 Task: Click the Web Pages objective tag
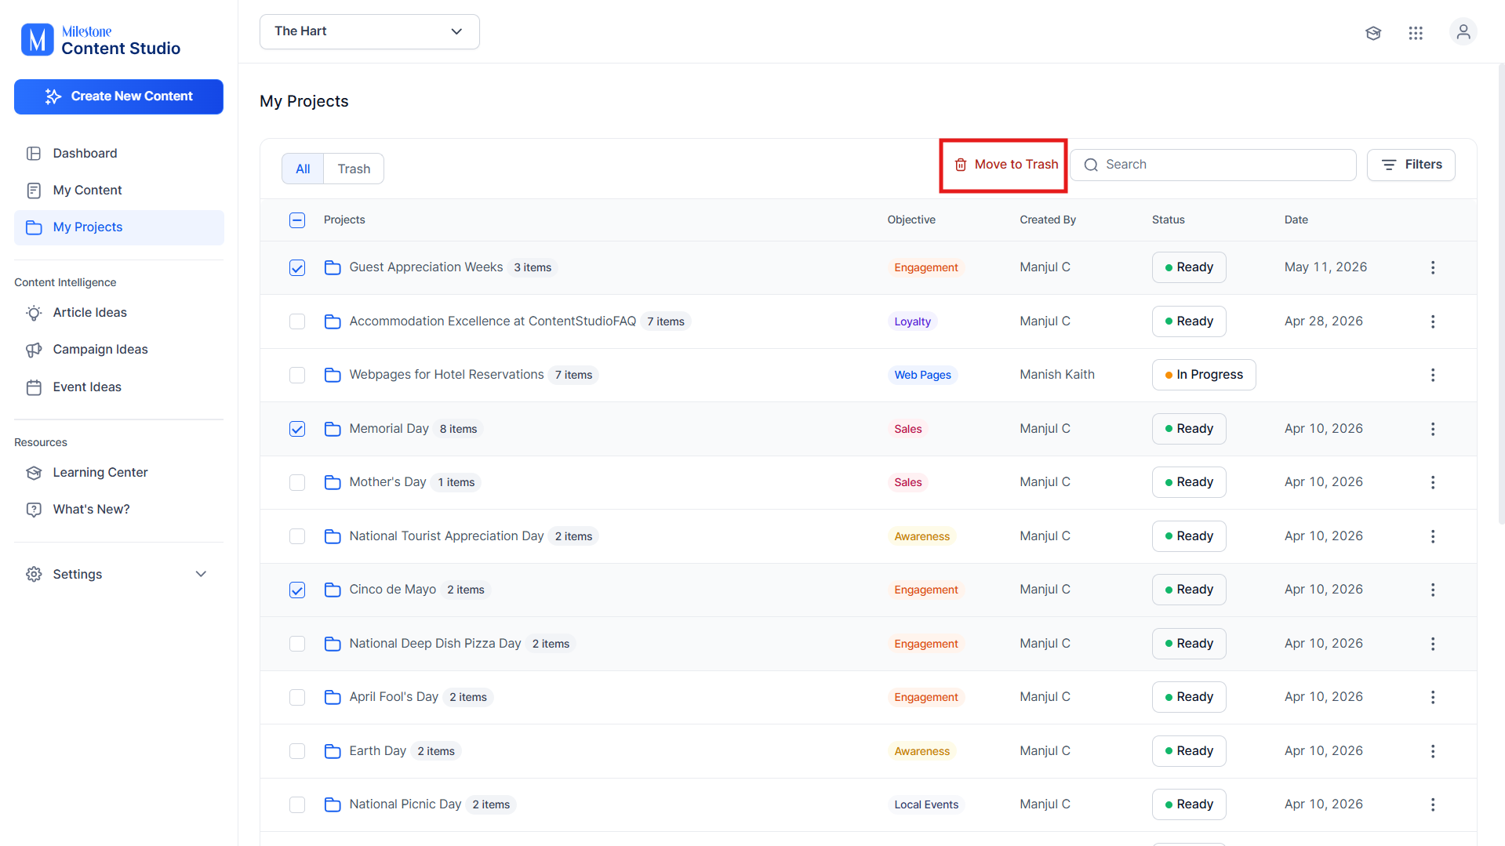click(x=923, y=375)
